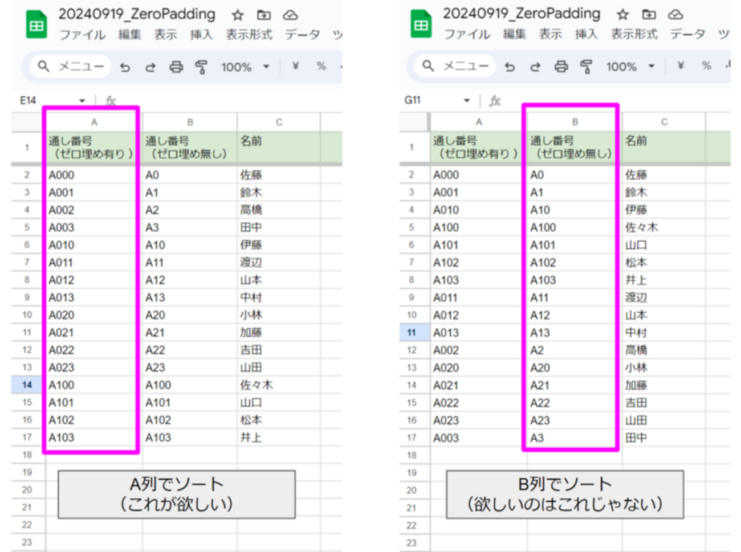Click the move-to-folder icon in G11 window
Screen dimensions: 741x552
pyautogui.click(x=649, y=14)
